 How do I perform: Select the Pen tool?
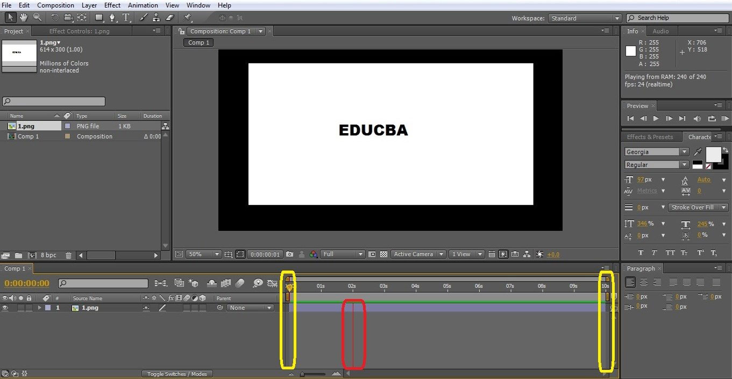(x=112, y=17)
